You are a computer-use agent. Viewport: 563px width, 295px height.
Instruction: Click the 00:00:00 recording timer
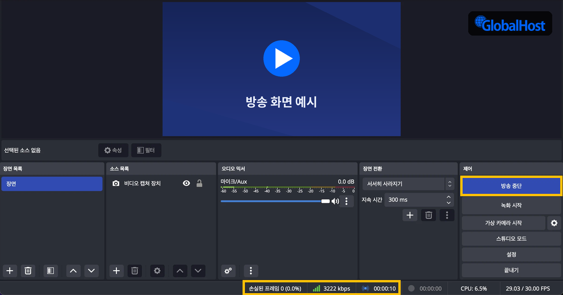coord(431,288)
